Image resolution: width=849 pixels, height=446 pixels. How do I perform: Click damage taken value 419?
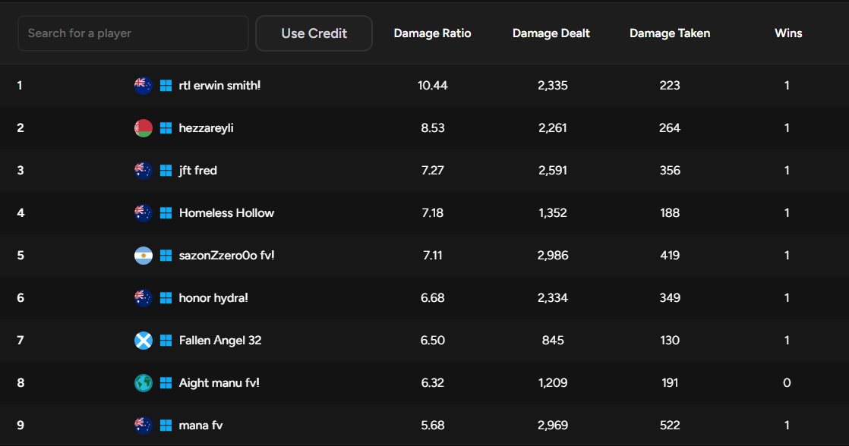point(670,255)
